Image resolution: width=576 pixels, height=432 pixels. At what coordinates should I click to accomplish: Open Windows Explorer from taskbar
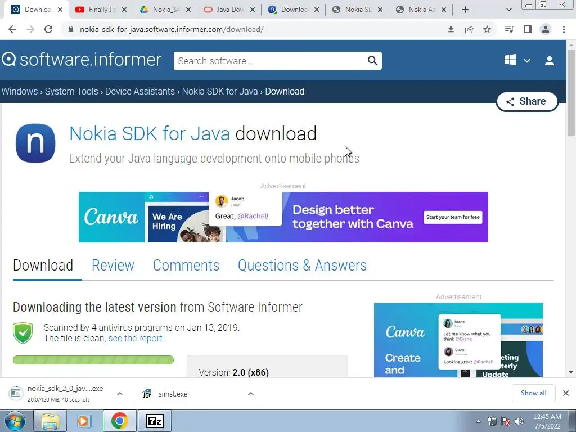[50, 421]
